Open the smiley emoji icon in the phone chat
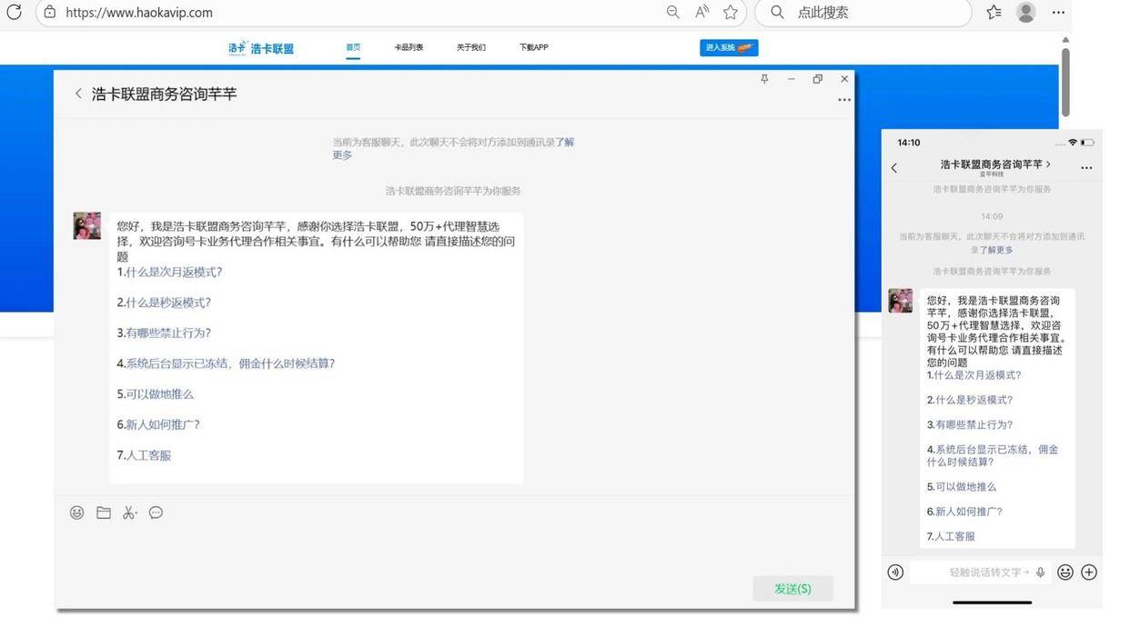 point(1064,572)
